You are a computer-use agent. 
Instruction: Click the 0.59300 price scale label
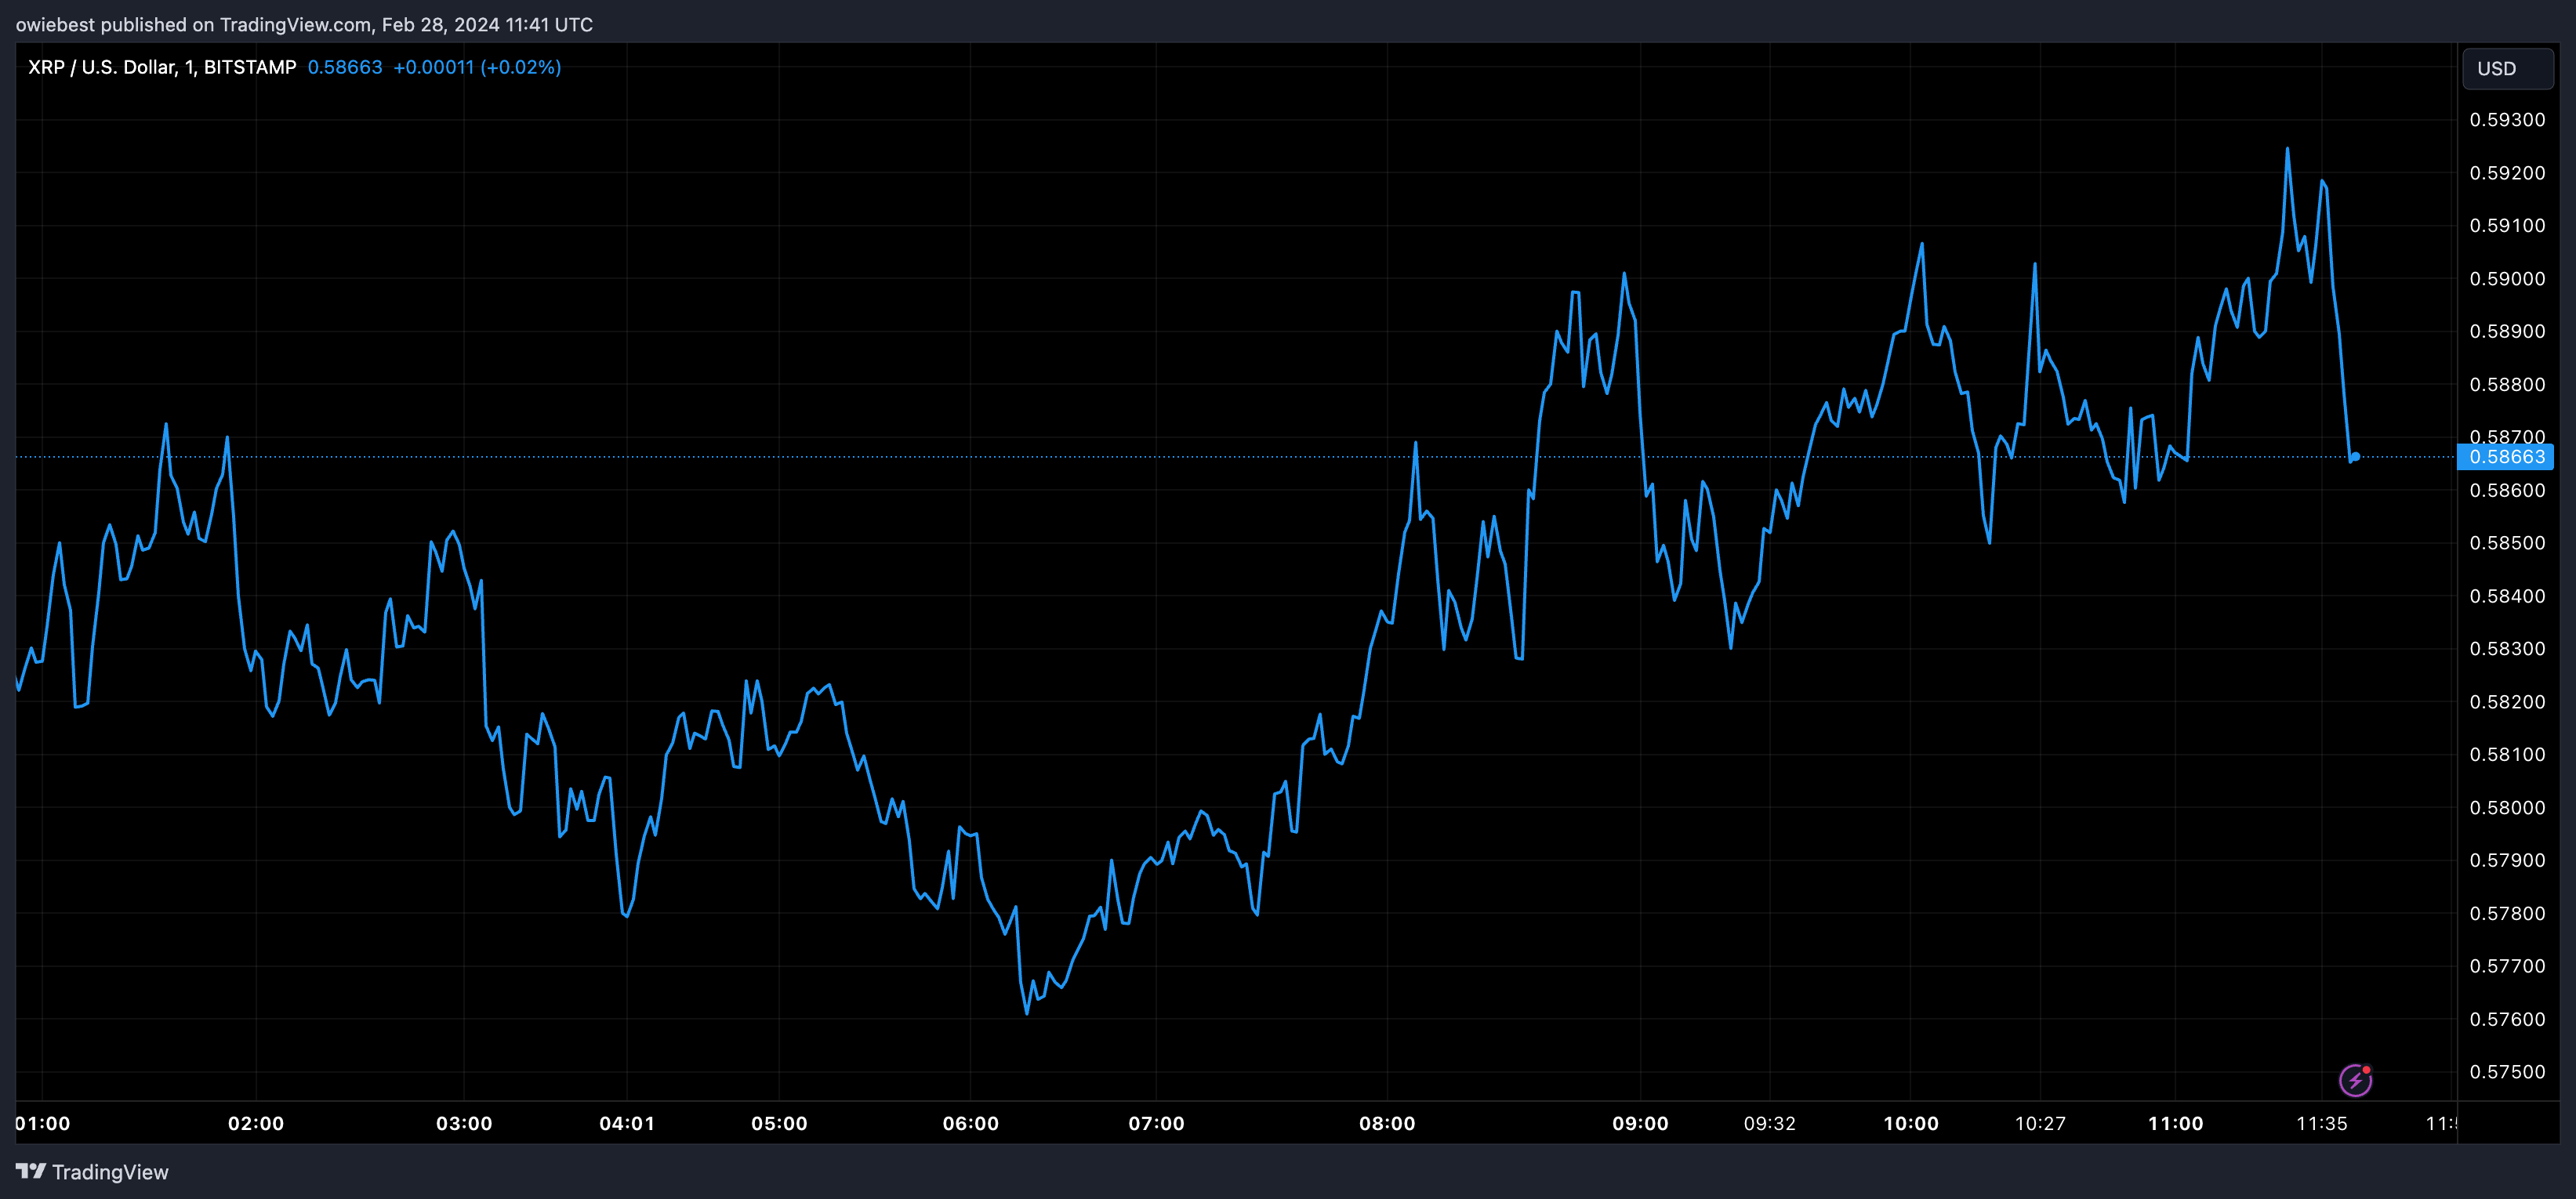click(2506, 120)
